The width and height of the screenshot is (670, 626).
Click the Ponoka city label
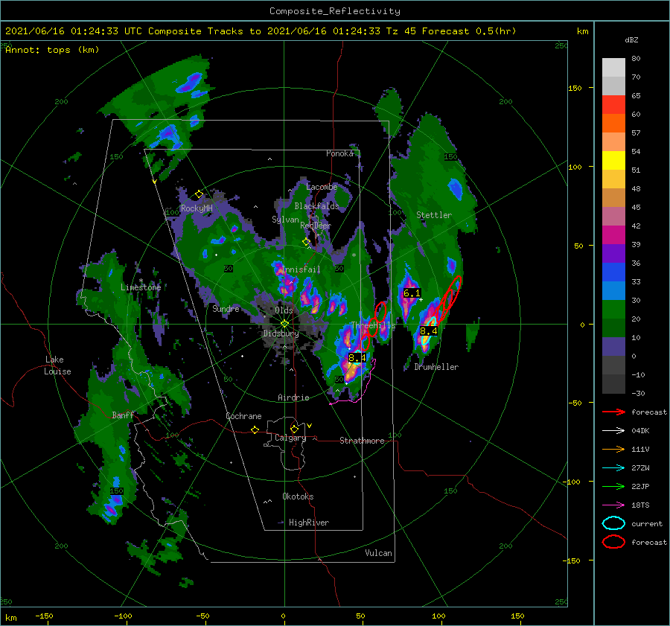coord(339,153)
